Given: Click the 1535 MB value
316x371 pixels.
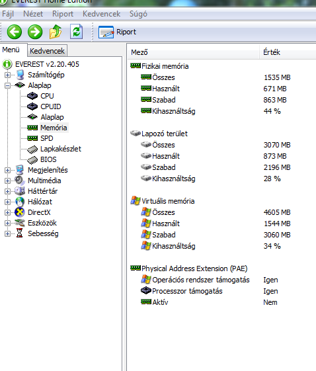Looking at the screenshot, I should point(277,77).
